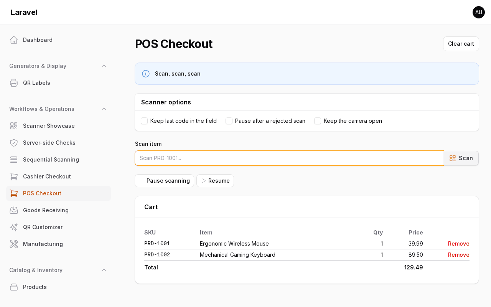Focus the Scan item input field

click(289, 158)
